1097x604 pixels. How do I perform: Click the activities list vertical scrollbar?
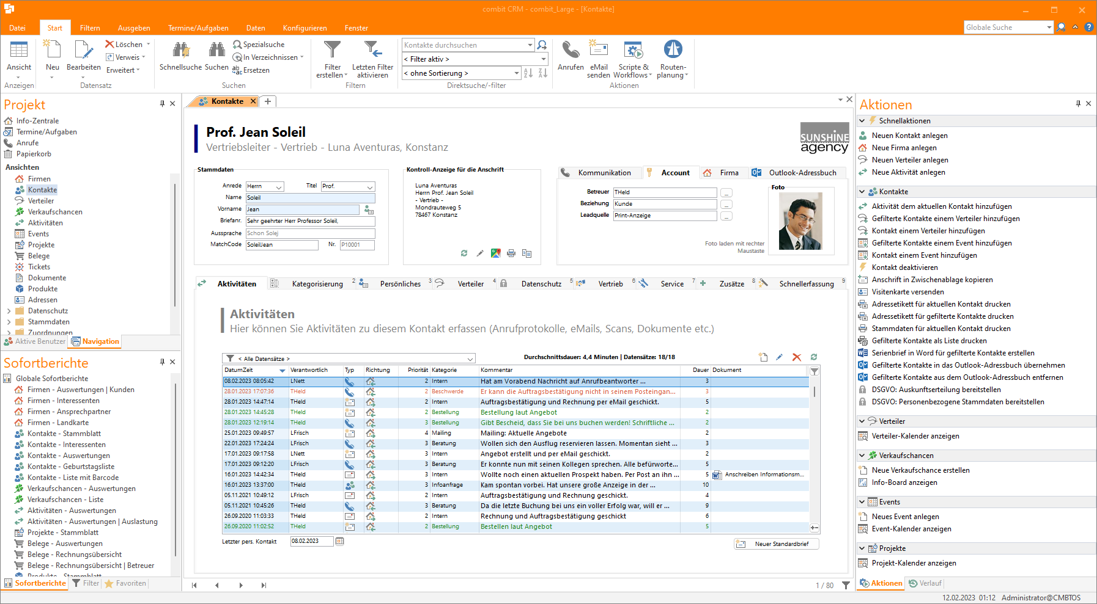[814, 391]
